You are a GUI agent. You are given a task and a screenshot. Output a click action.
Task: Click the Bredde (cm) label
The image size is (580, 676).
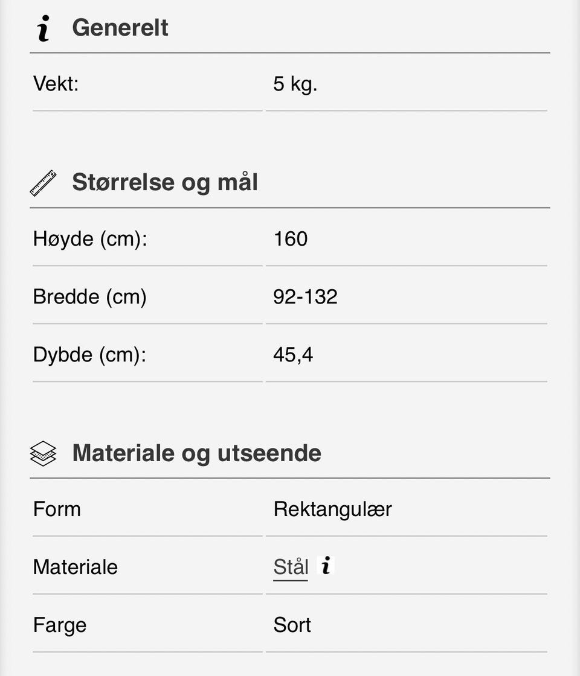click(90, 297)
